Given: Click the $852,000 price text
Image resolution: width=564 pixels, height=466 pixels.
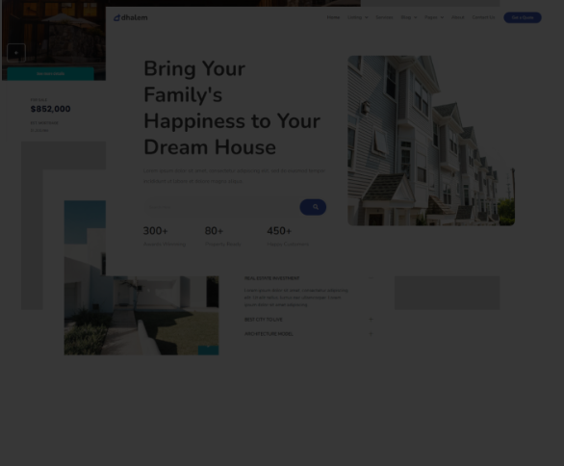Looking at the screenshot, I should pyautogui.click(x=50, y=109).
